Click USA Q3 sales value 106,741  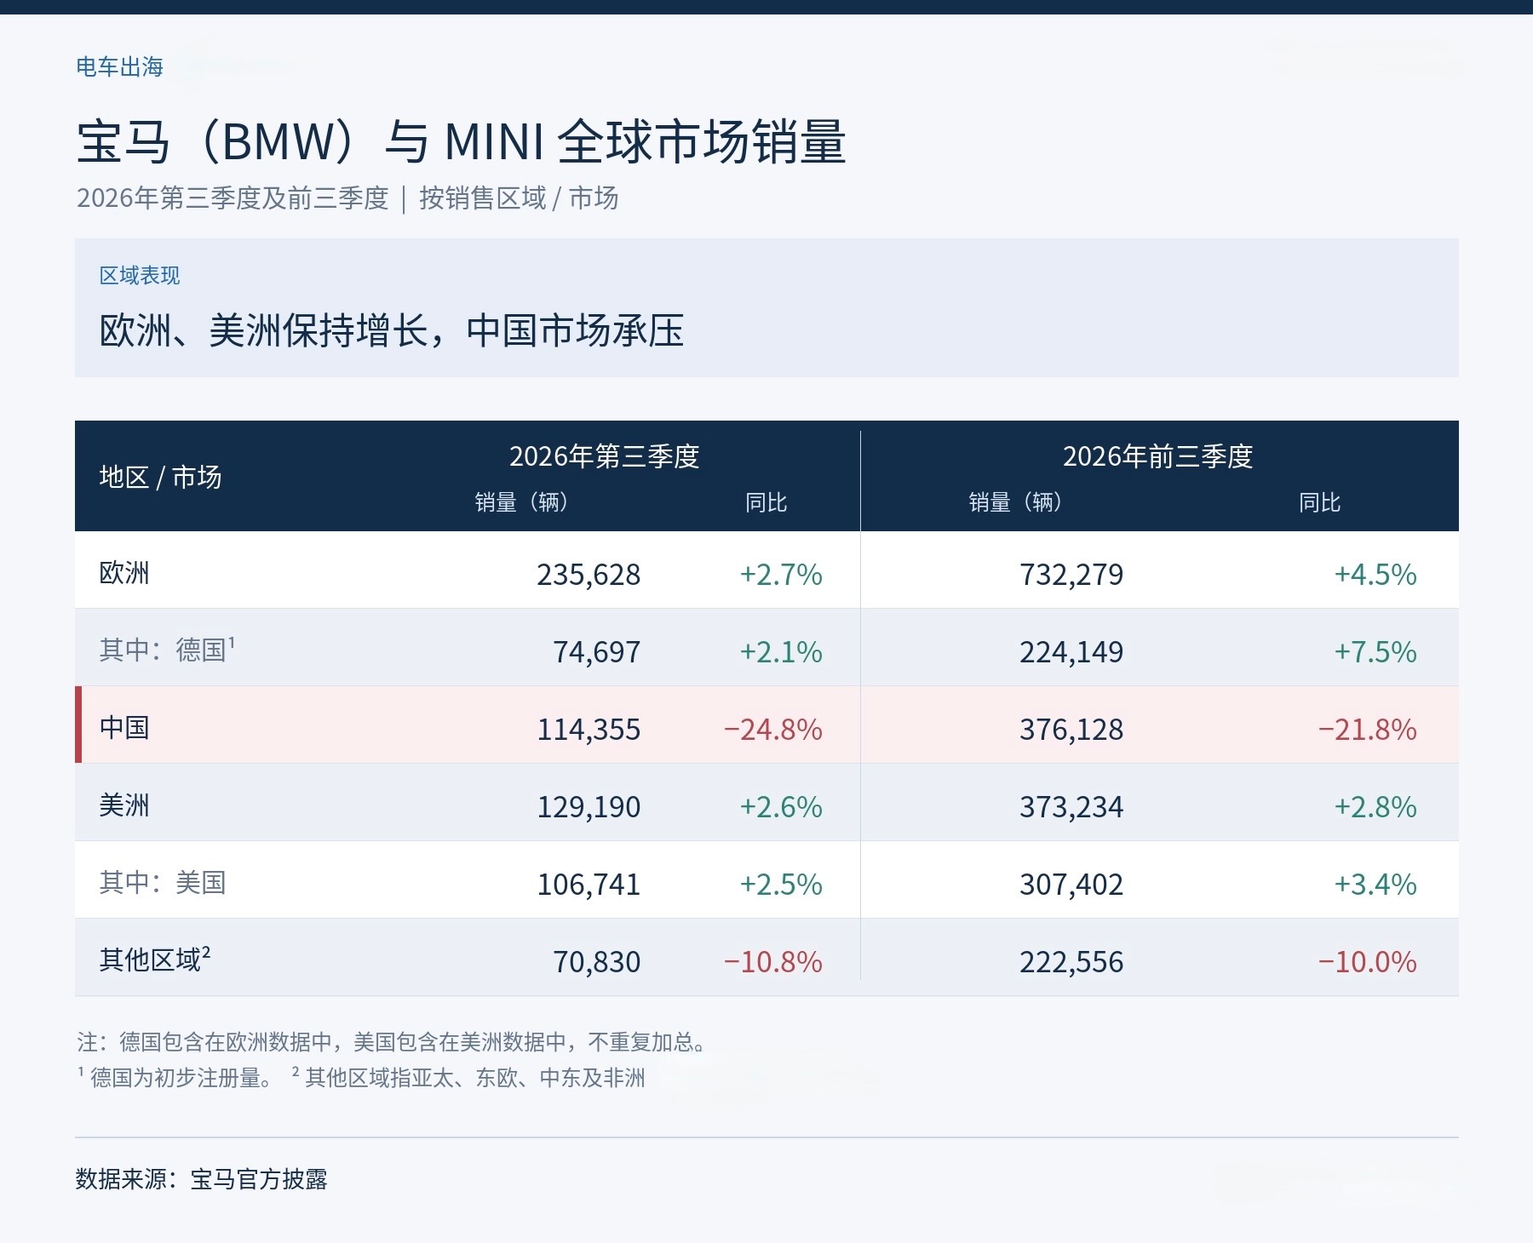click(x=589, y=885)
